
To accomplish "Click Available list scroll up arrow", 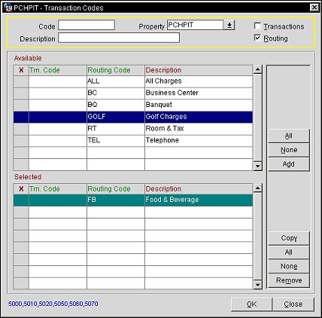I will (x=258, y=69).
